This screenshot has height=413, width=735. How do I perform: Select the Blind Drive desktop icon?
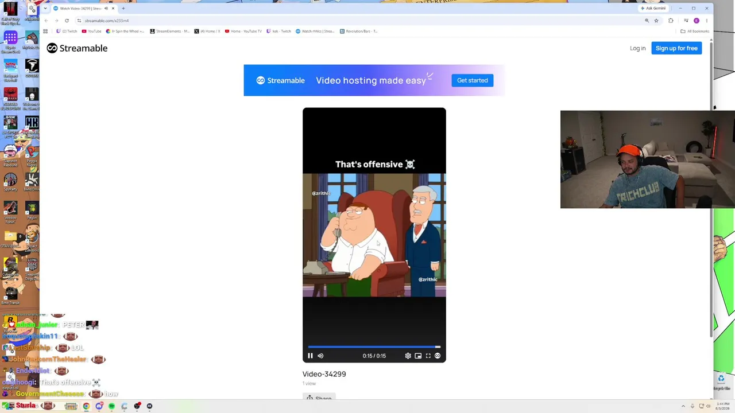pos(32,181)
